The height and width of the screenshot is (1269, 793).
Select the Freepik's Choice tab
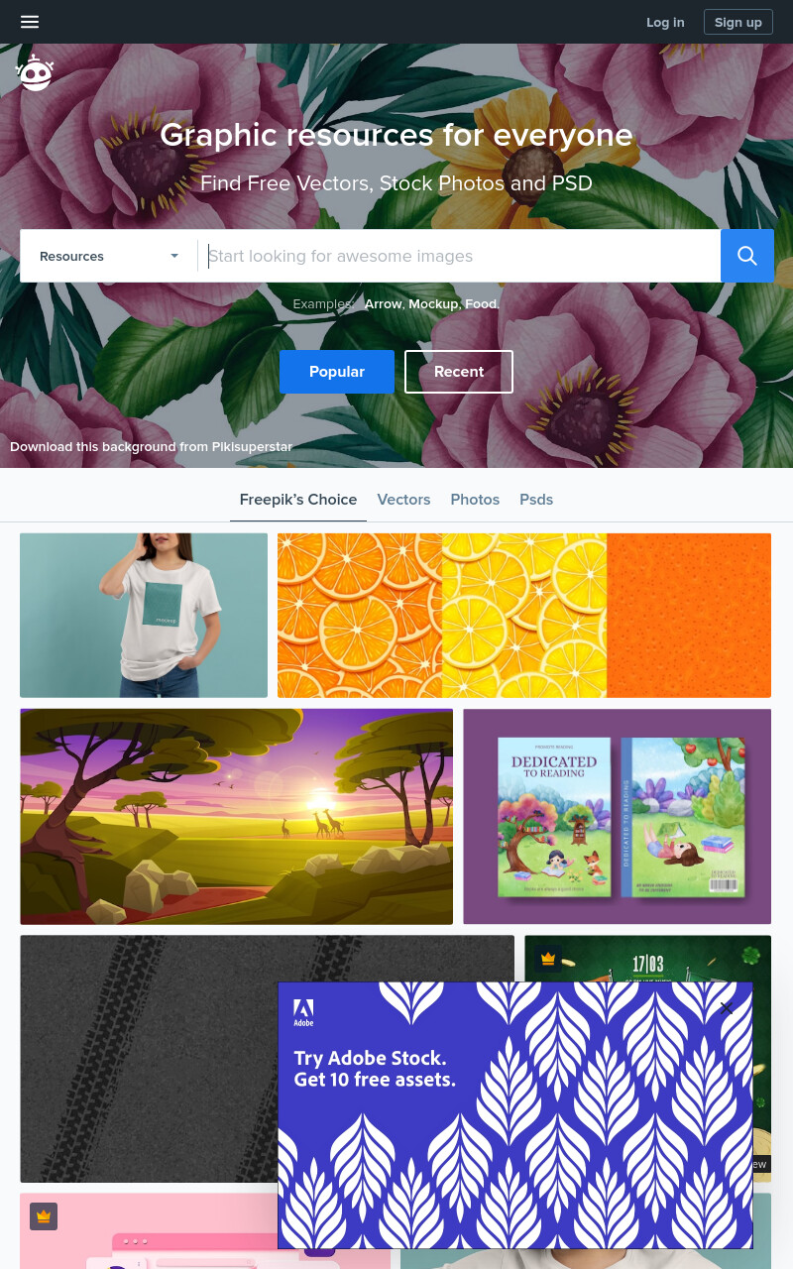click(298, 500)
